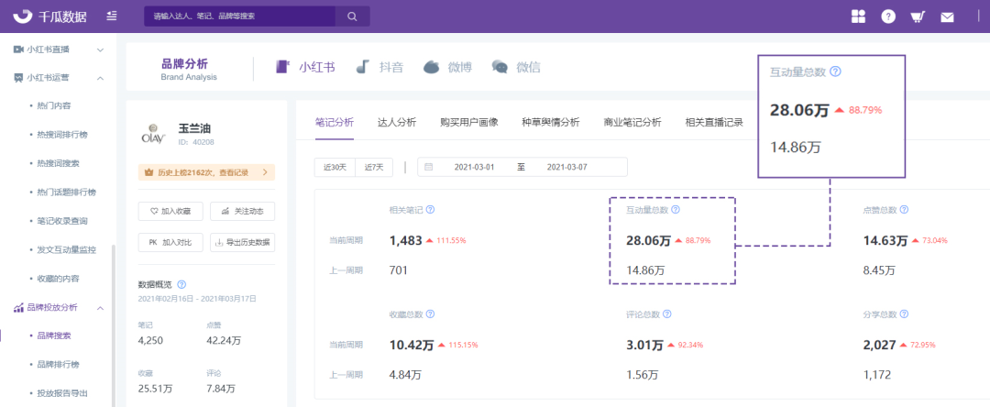Open 品牌排行榜 in the sidebar
This screenshot has width=990, height=407.
[58, 365]
